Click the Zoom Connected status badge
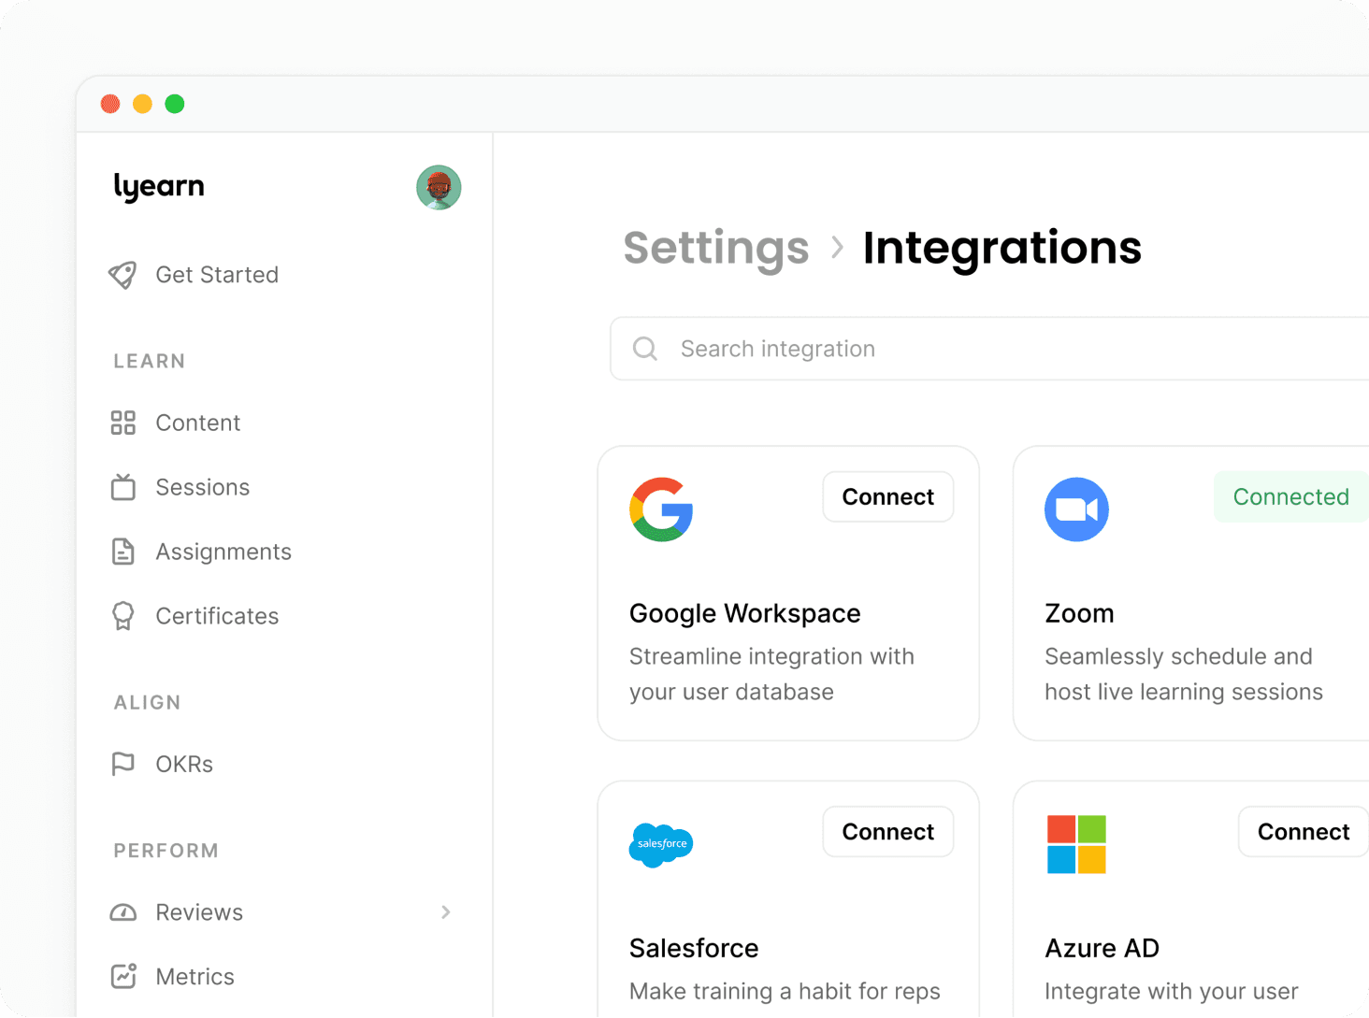 (x=1291, y=496)
